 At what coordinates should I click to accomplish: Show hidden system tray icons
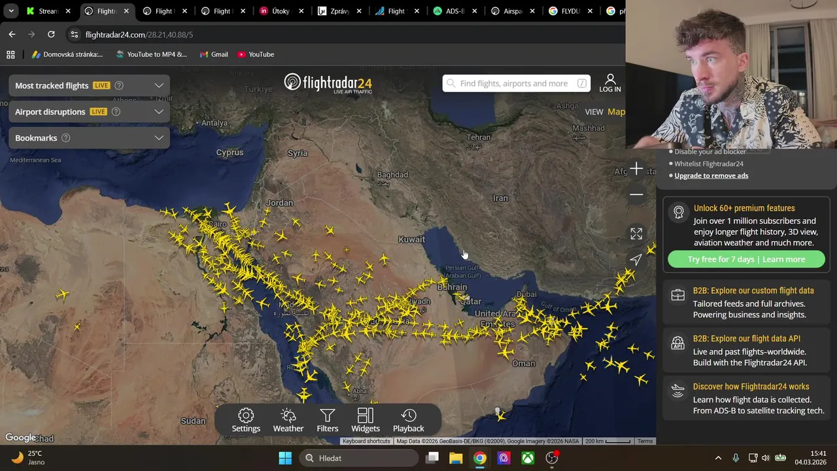[x=718, y=458]
